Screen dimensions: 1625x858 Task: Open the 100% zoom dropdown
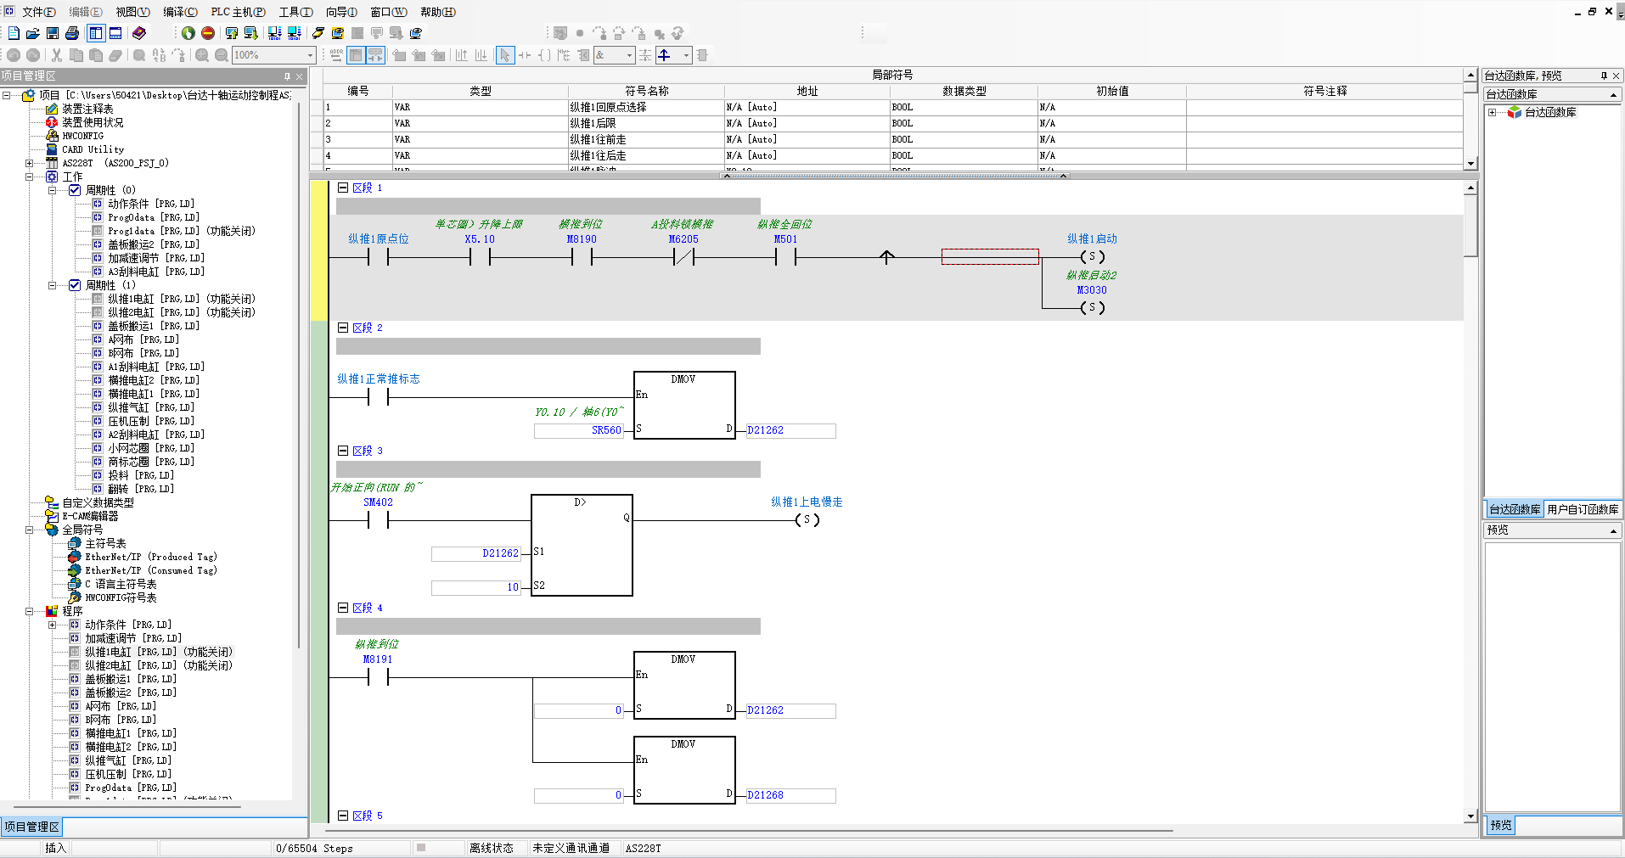(x=310, y=55)
